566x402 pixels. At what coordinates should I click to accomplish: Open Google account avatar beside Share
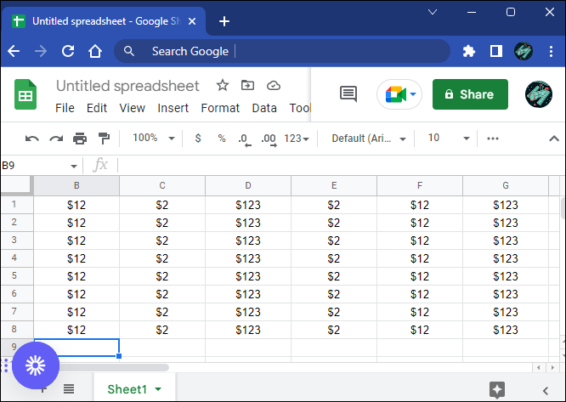pos(539,94)
